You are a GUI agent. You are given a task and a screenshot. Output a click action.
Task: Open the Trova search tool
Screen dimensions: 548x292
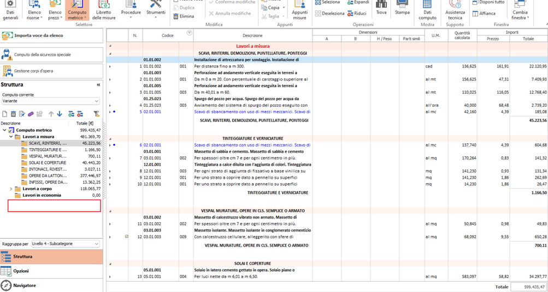click(x=381, y=9)
